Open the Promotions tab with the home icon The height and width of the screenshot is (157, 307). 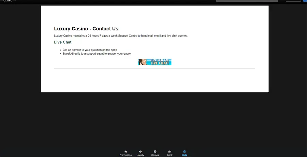[x=126, y=153]
